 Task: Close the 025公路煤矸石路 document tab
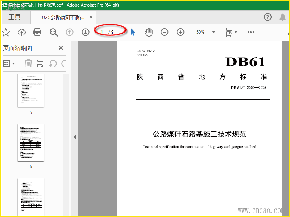[x=91, y=17]
